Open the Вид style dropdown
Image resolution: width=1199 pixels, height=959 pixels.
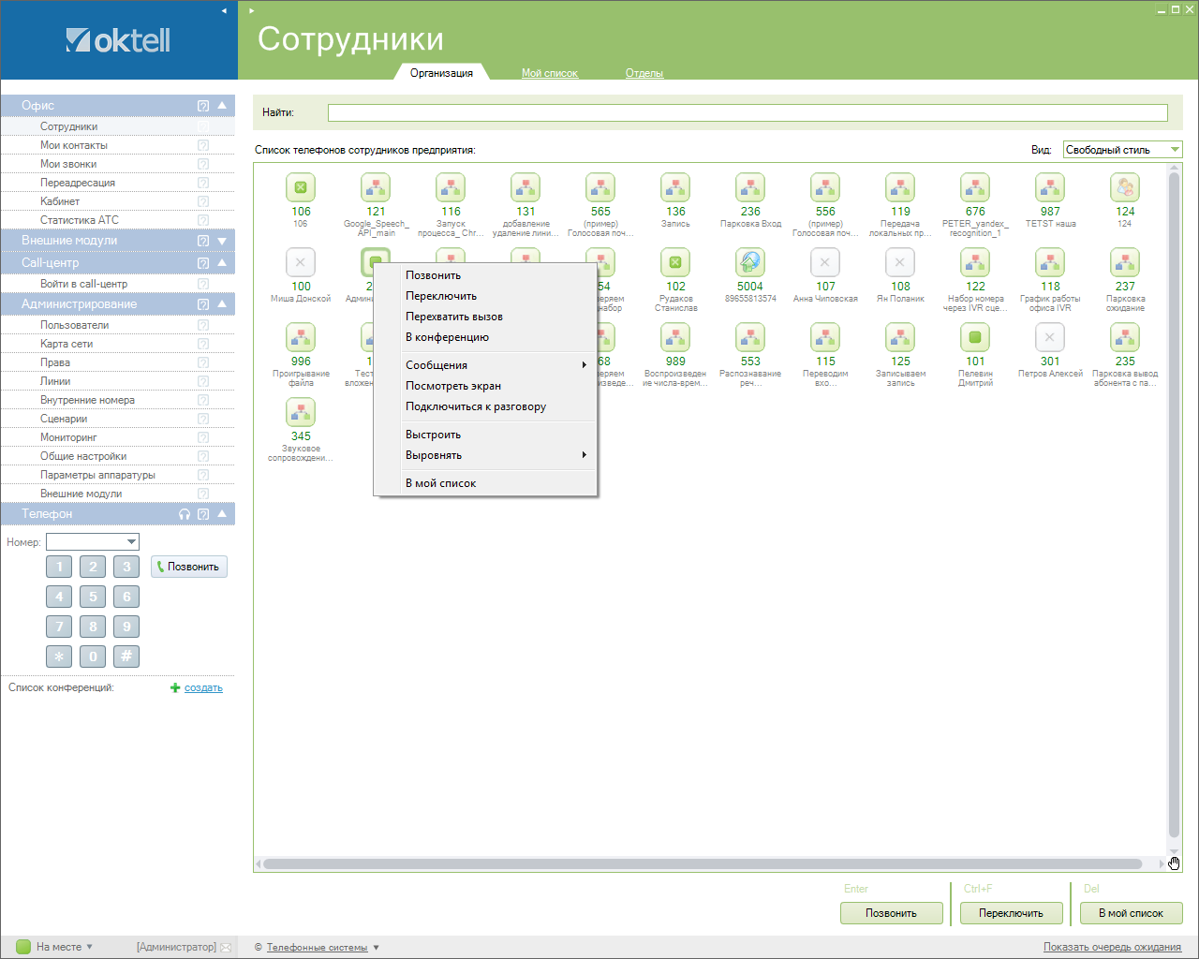pyautogui.click(x=1175, y=150)
